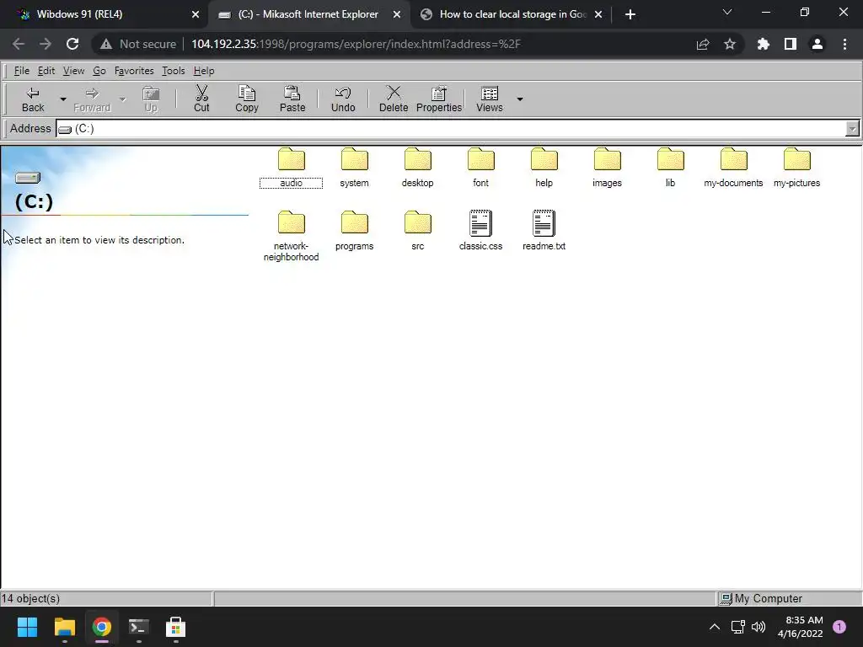The width and height of the screenshot is (863, 647).
Task: Open Terminal from the taskbar
Action: tap(139, 627)
